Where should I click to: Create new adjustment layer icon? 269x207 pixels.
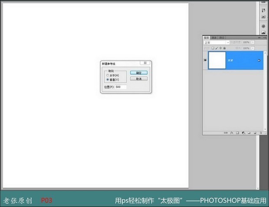click(243, 133)
